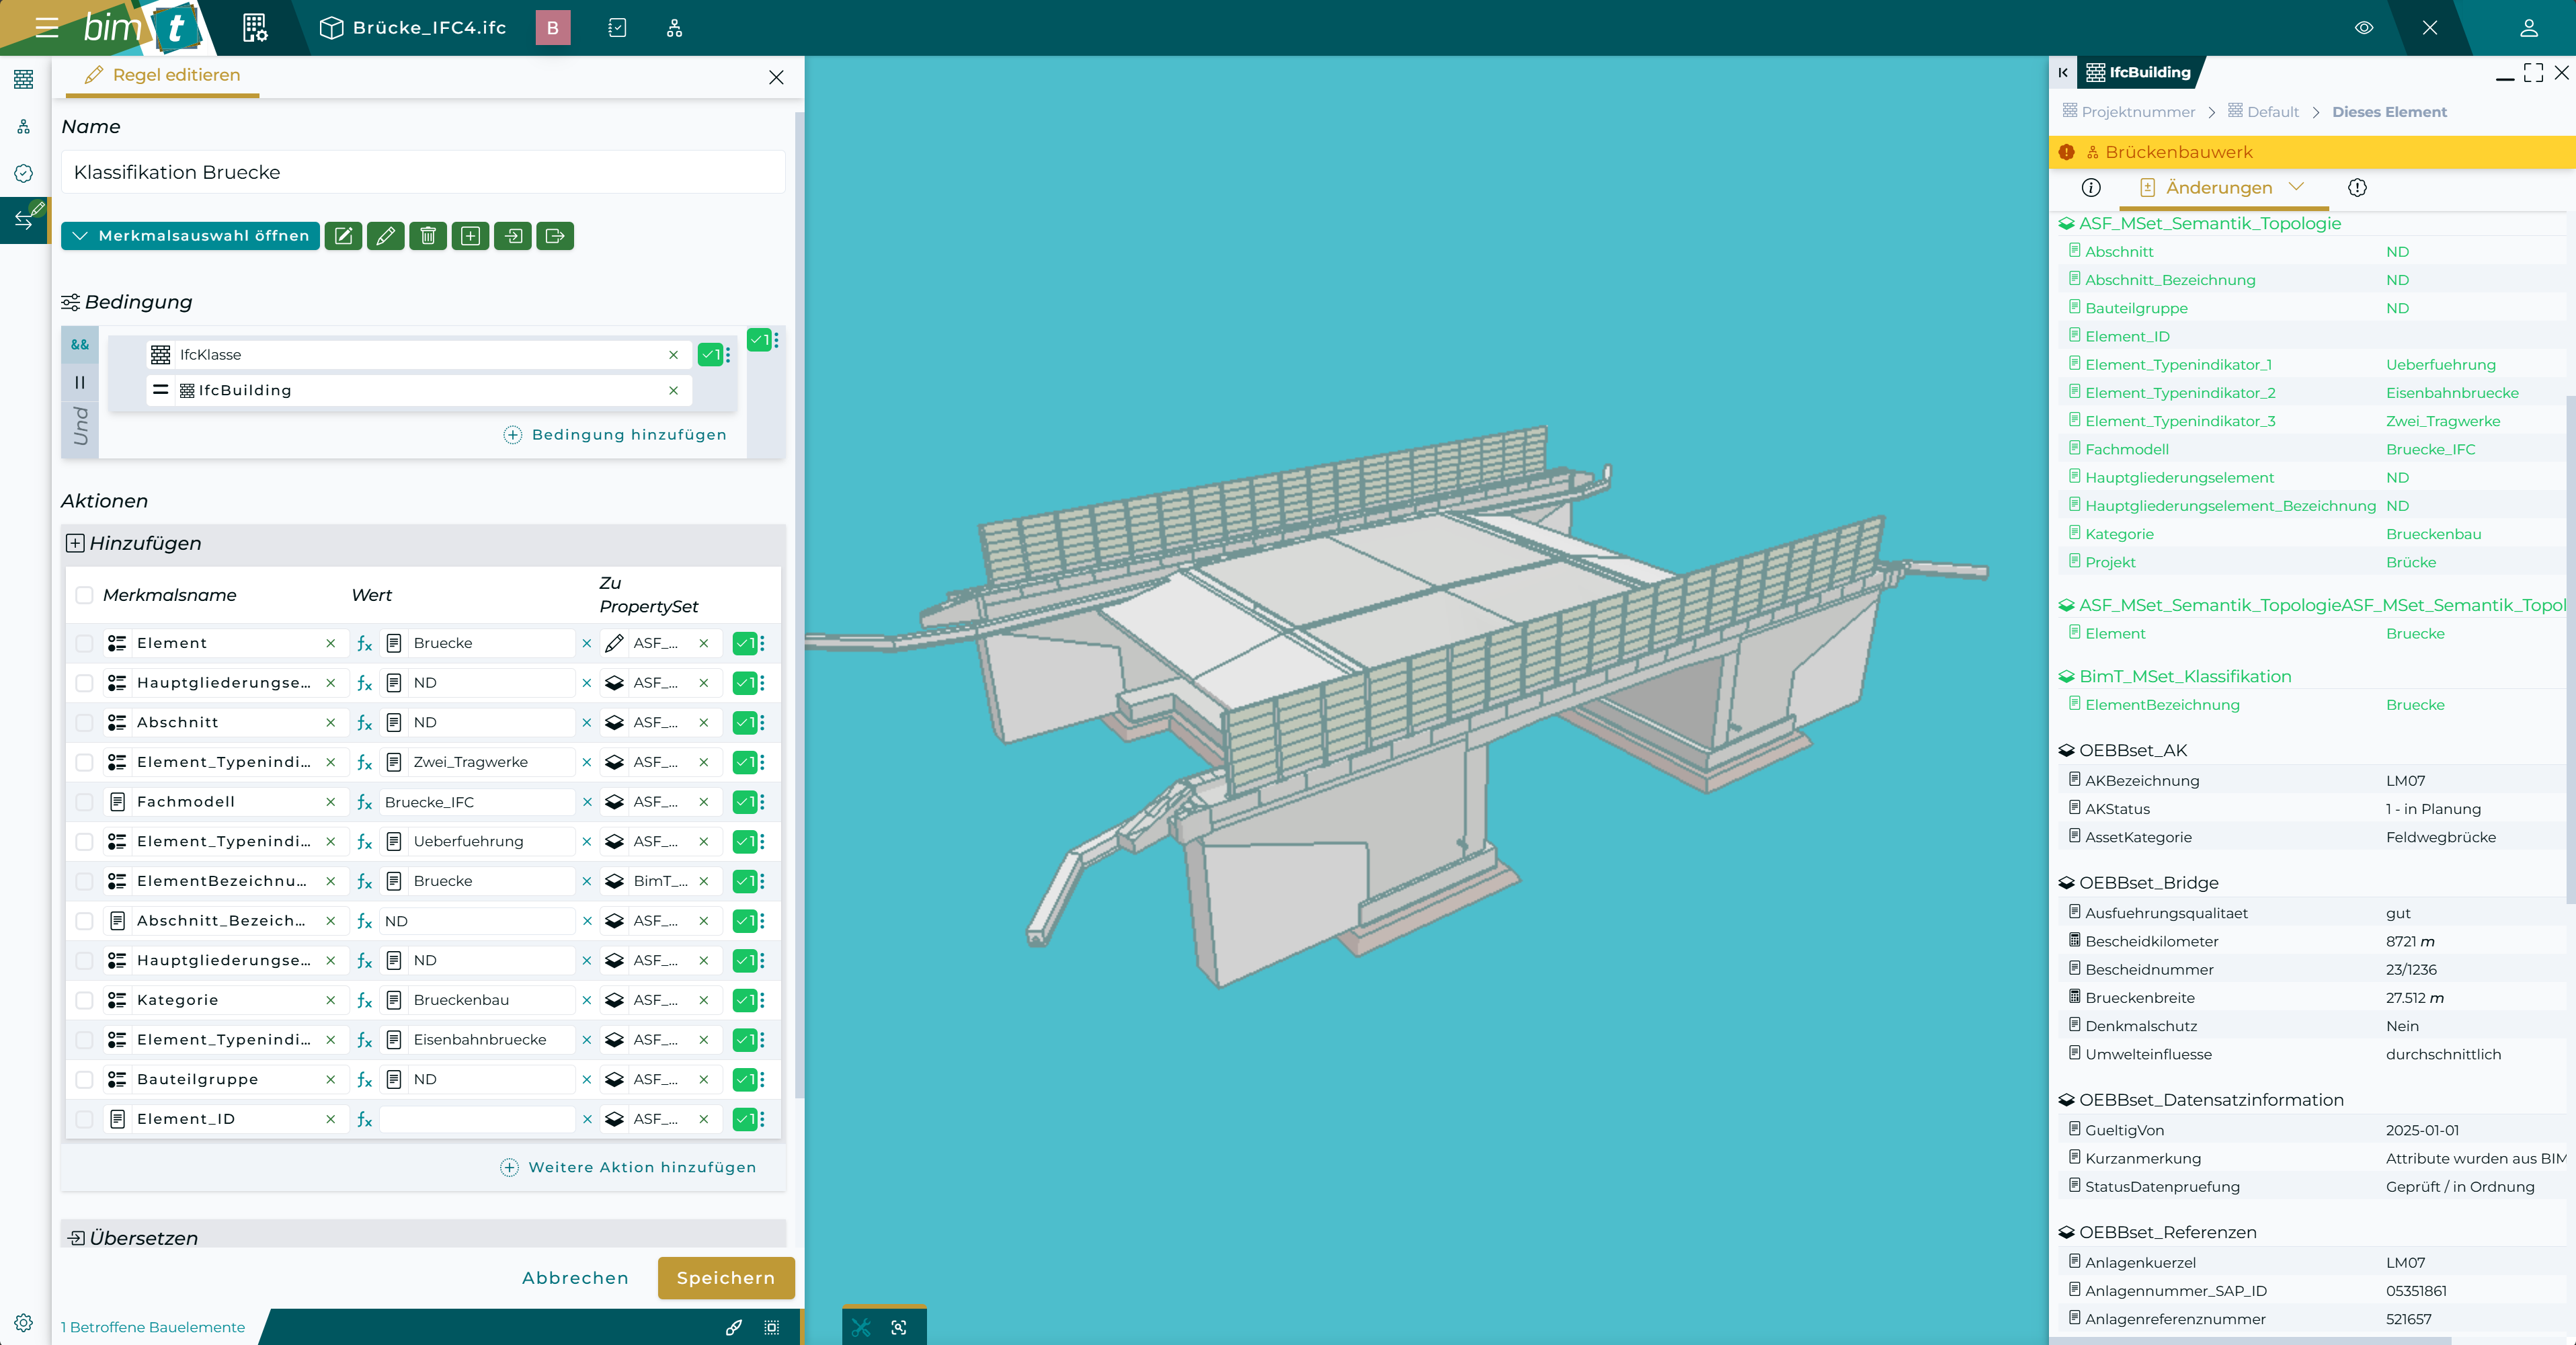Open the user account icon in header
Image resolution: width=2576 pixels, height=1345 pixels.
point(2528,28)
